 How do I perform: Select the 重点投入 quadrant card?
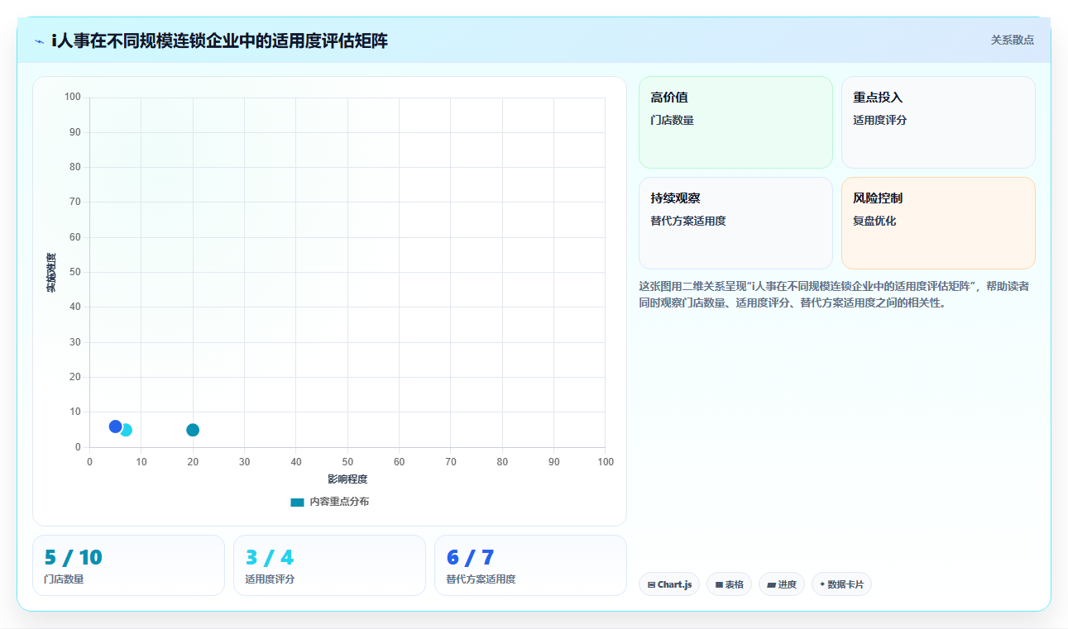[938, 122]
